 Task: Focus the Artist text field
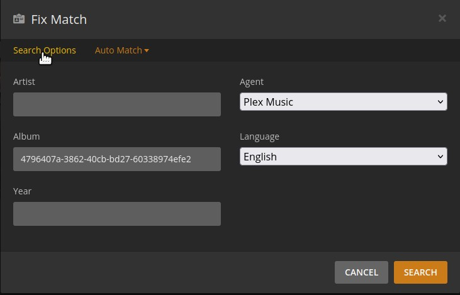pos(116,104)
